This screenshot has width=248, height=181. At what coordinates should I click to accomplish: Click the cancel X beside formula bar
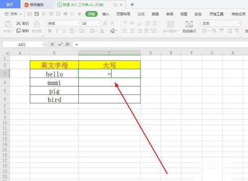(x=53, y=45)
